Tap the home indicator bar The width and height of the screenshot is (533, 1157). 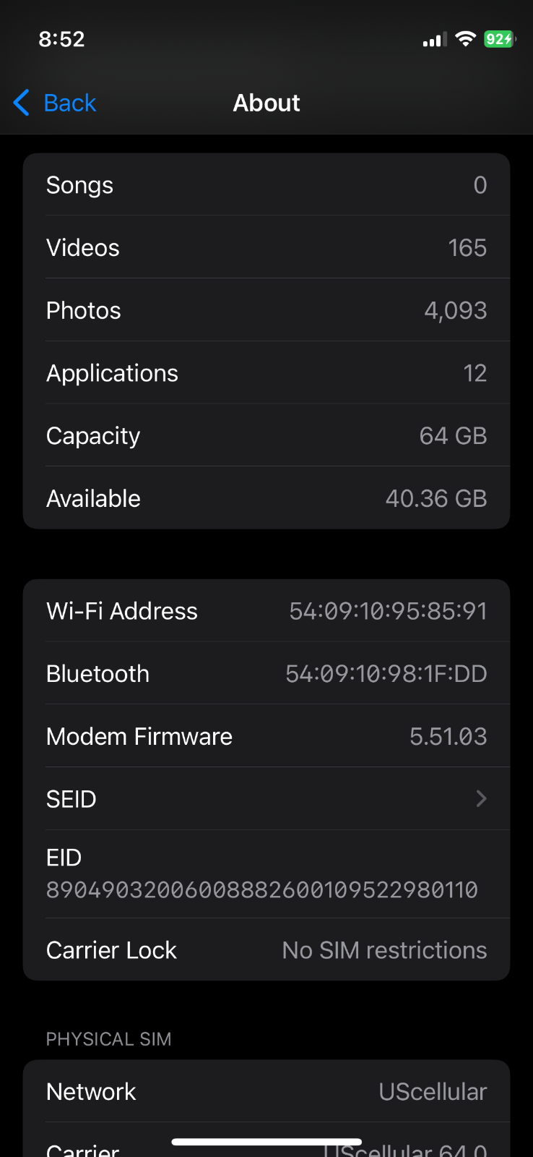point(266,1142)
